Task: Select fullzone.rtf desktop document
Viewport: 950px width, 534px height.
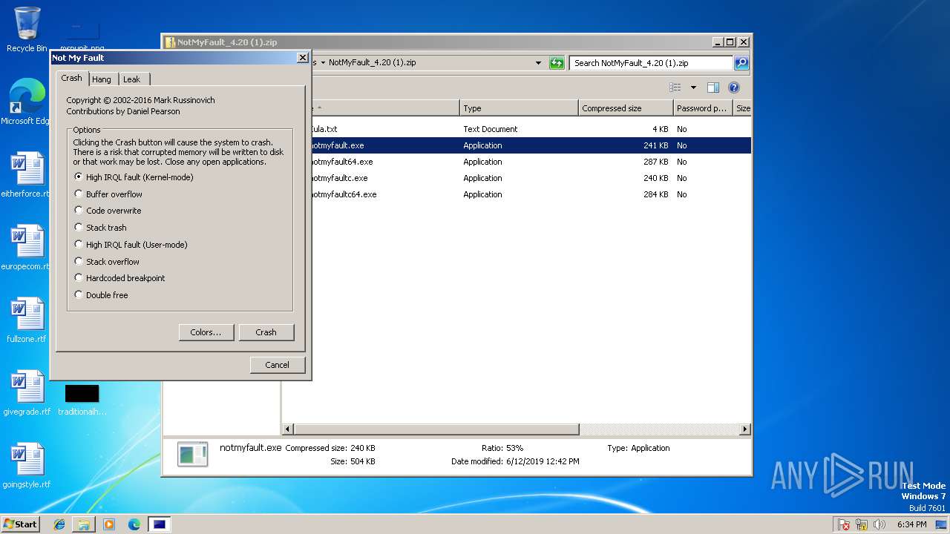Action: click(27, 320)
